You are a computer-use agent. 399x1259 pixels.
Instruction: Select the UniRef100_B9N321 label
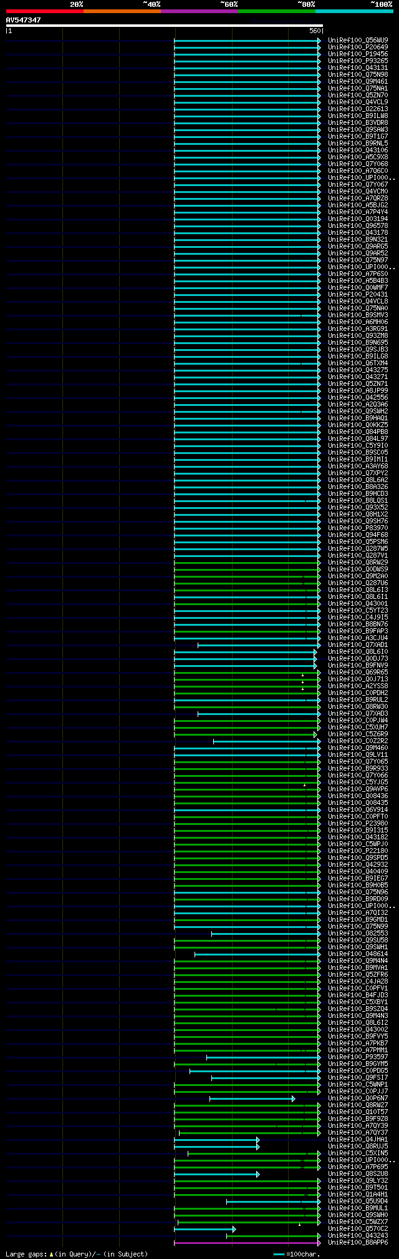pos(358,239)
